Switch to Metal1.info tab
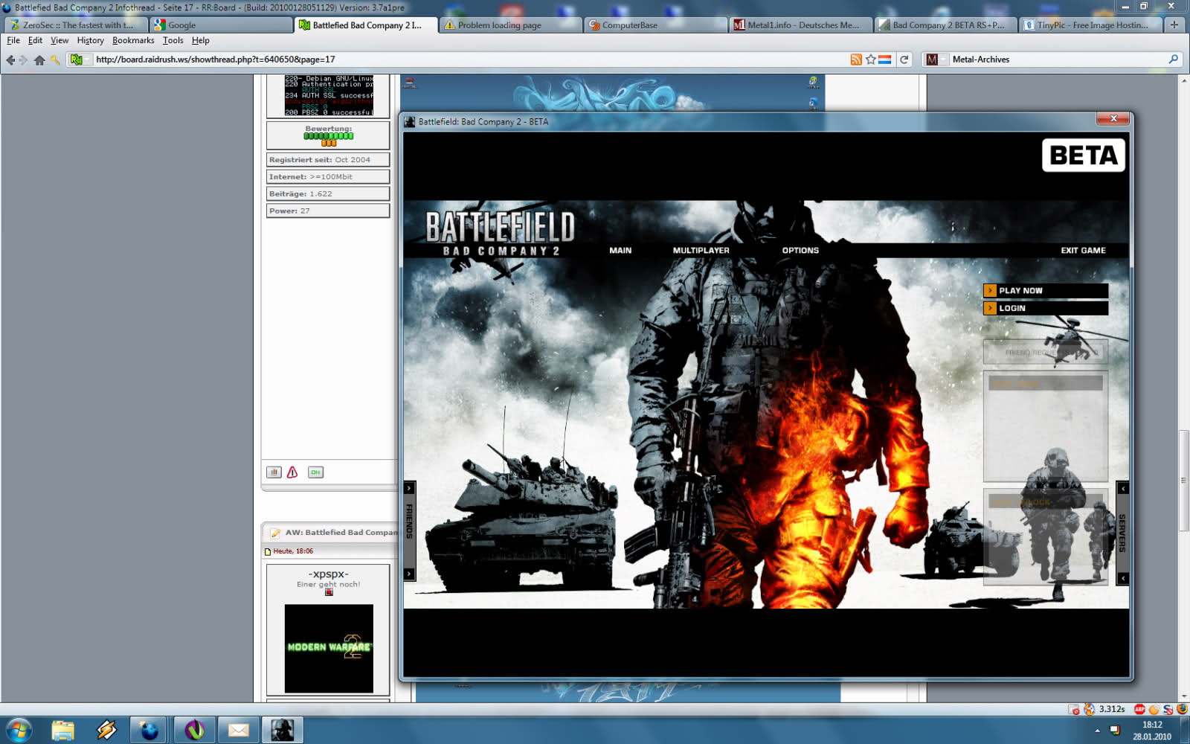The width and height of the screenshot is (1190, 744). coord(801,25)
